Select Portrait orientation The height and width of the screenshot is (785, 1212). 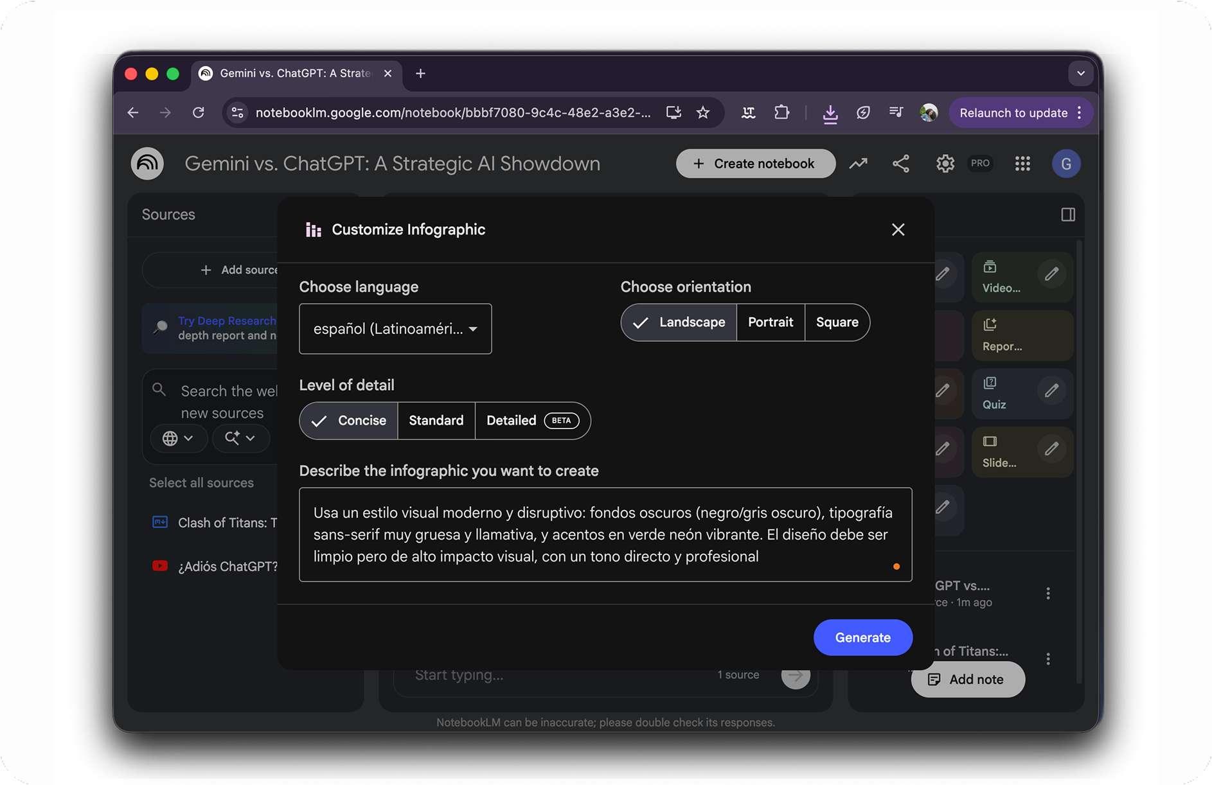[x=771, y=322]
